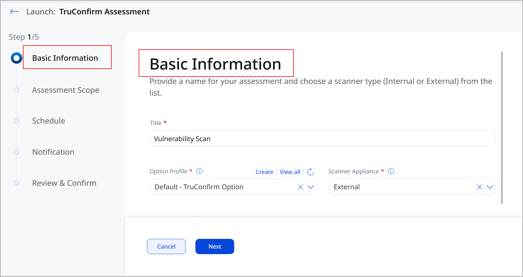Click the 'Provide a name for your assessment' description
523x277 pixels.
pyautogui.click(x=321, y=87)
